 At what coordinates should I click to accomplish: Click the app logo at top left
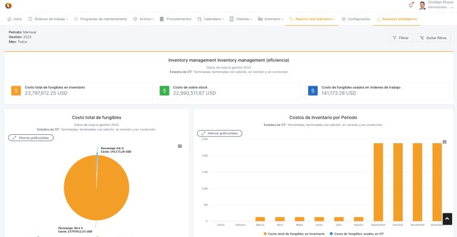8,5
